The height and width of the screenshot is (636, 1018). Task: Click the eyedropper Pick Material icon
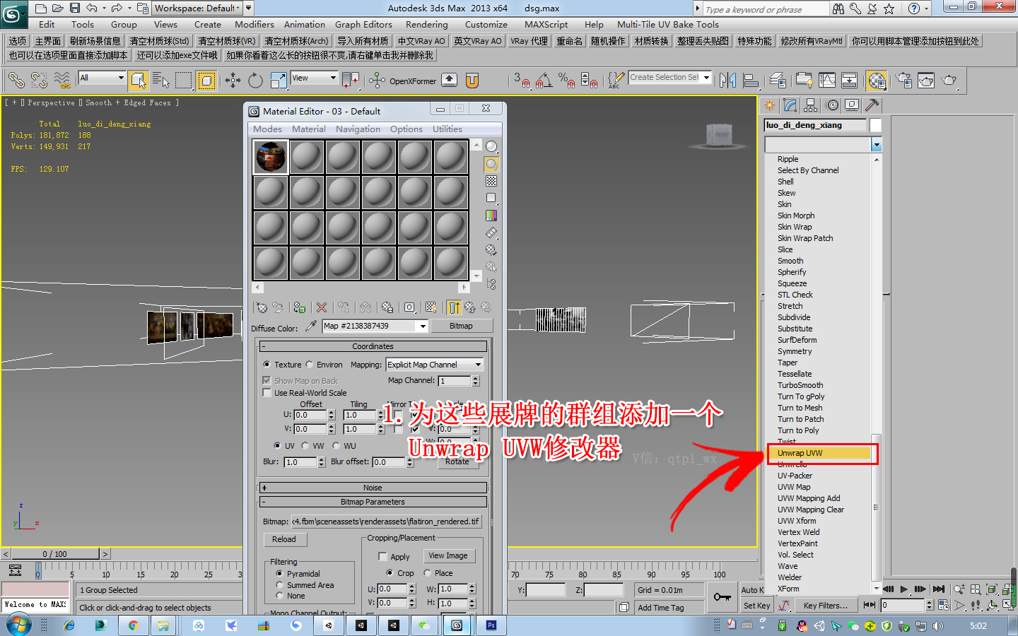[311, 326]
